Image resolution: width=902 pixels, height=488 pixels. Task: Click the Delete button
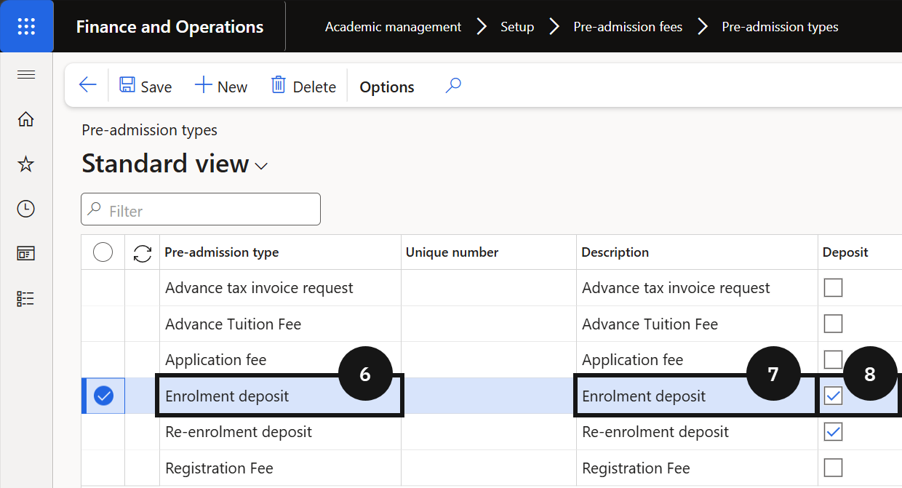(x=303, y=86)
